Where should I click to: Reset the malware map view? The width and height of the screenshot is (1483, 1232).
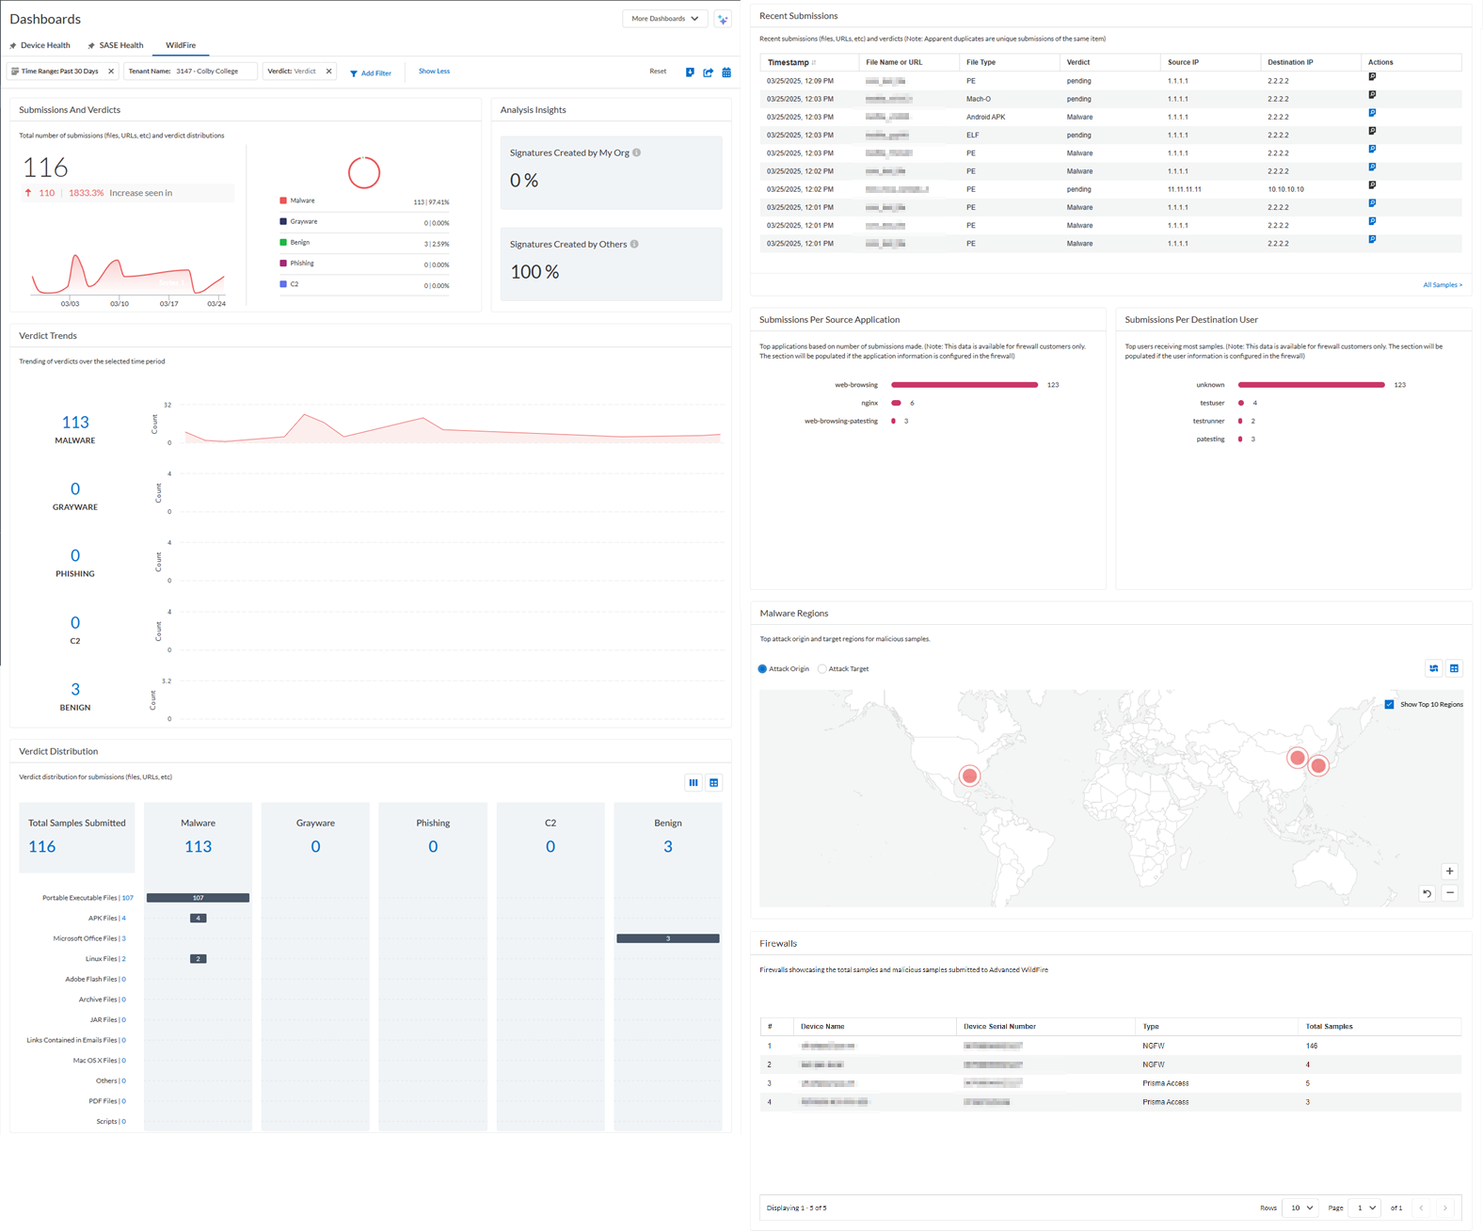(1427, 893)
